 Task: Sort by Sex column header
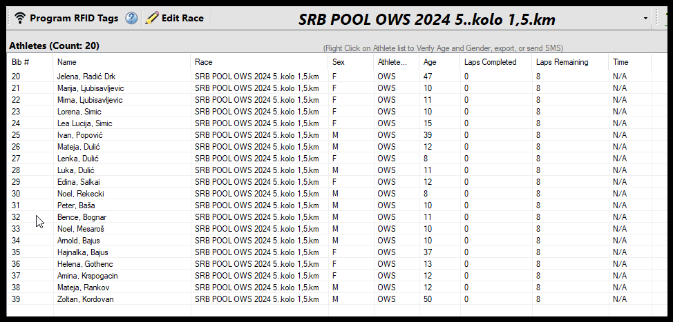pos(338,62)
